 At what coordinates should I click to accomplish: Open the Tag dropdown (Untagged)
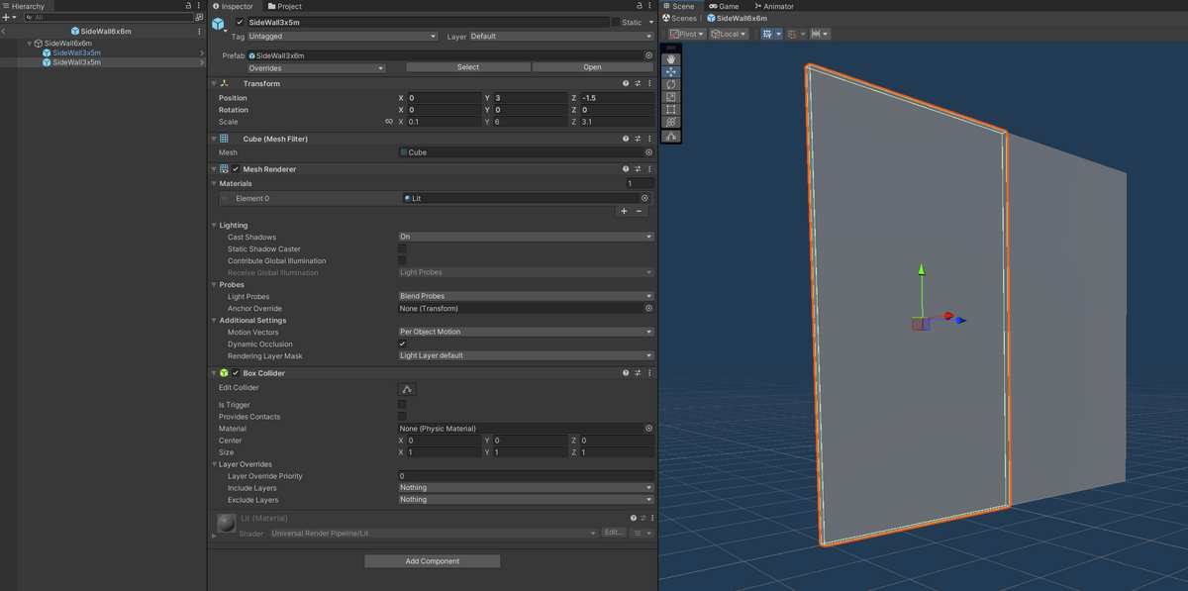342,37
